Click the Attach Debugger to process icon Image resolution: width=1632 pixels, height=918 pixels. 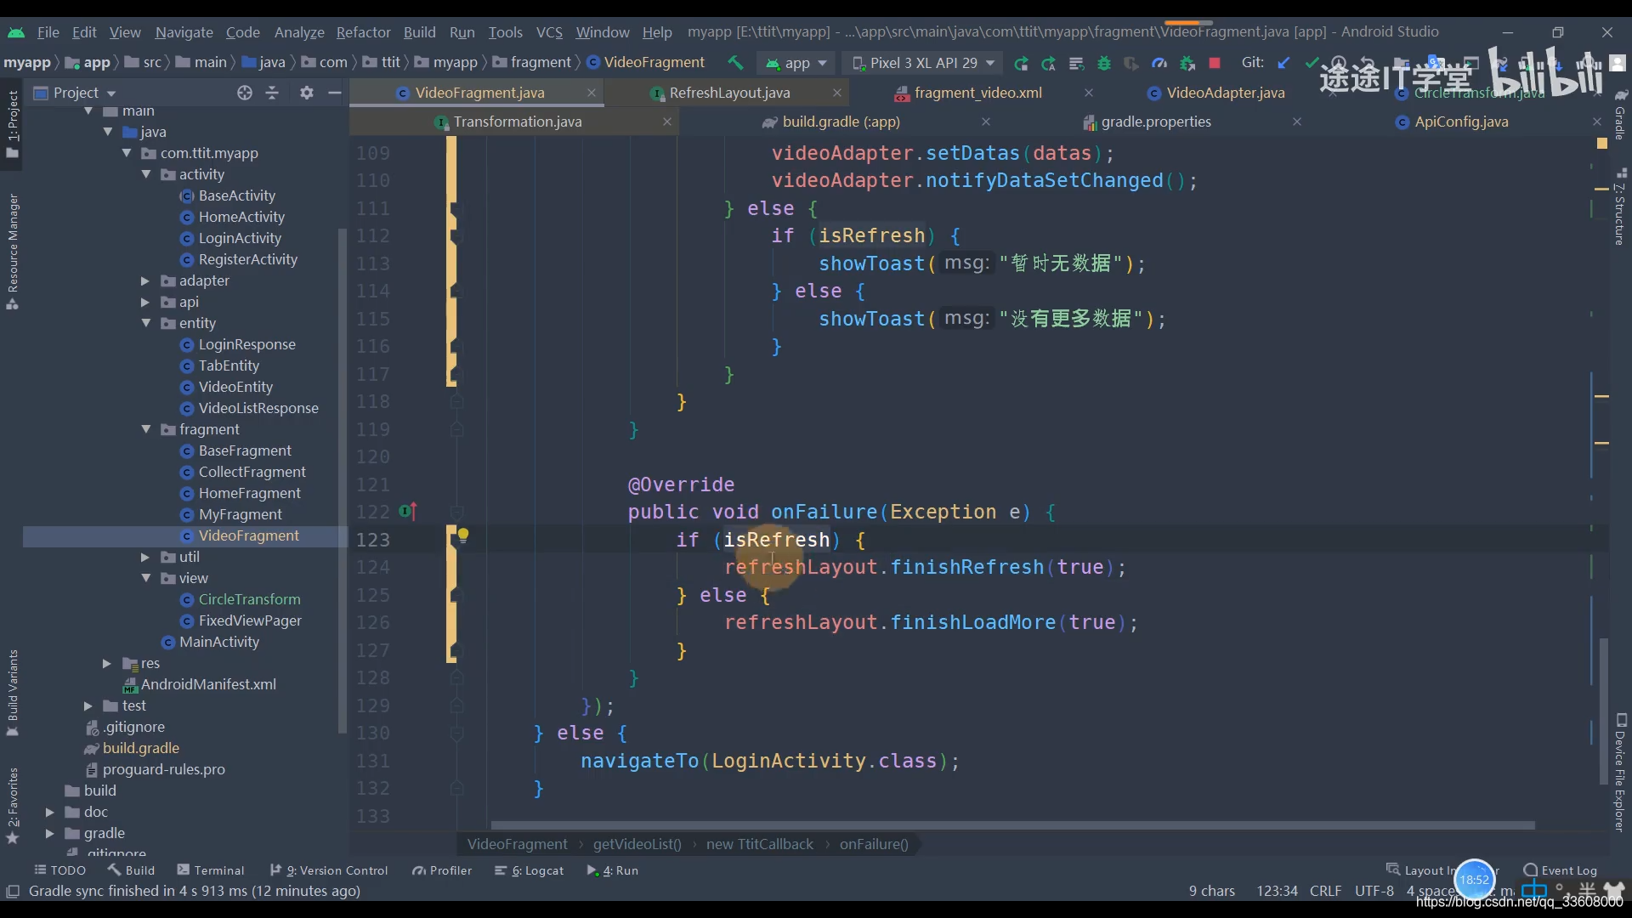[1187, 63]
